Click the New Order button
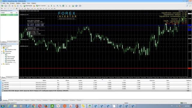 point(28,6)
